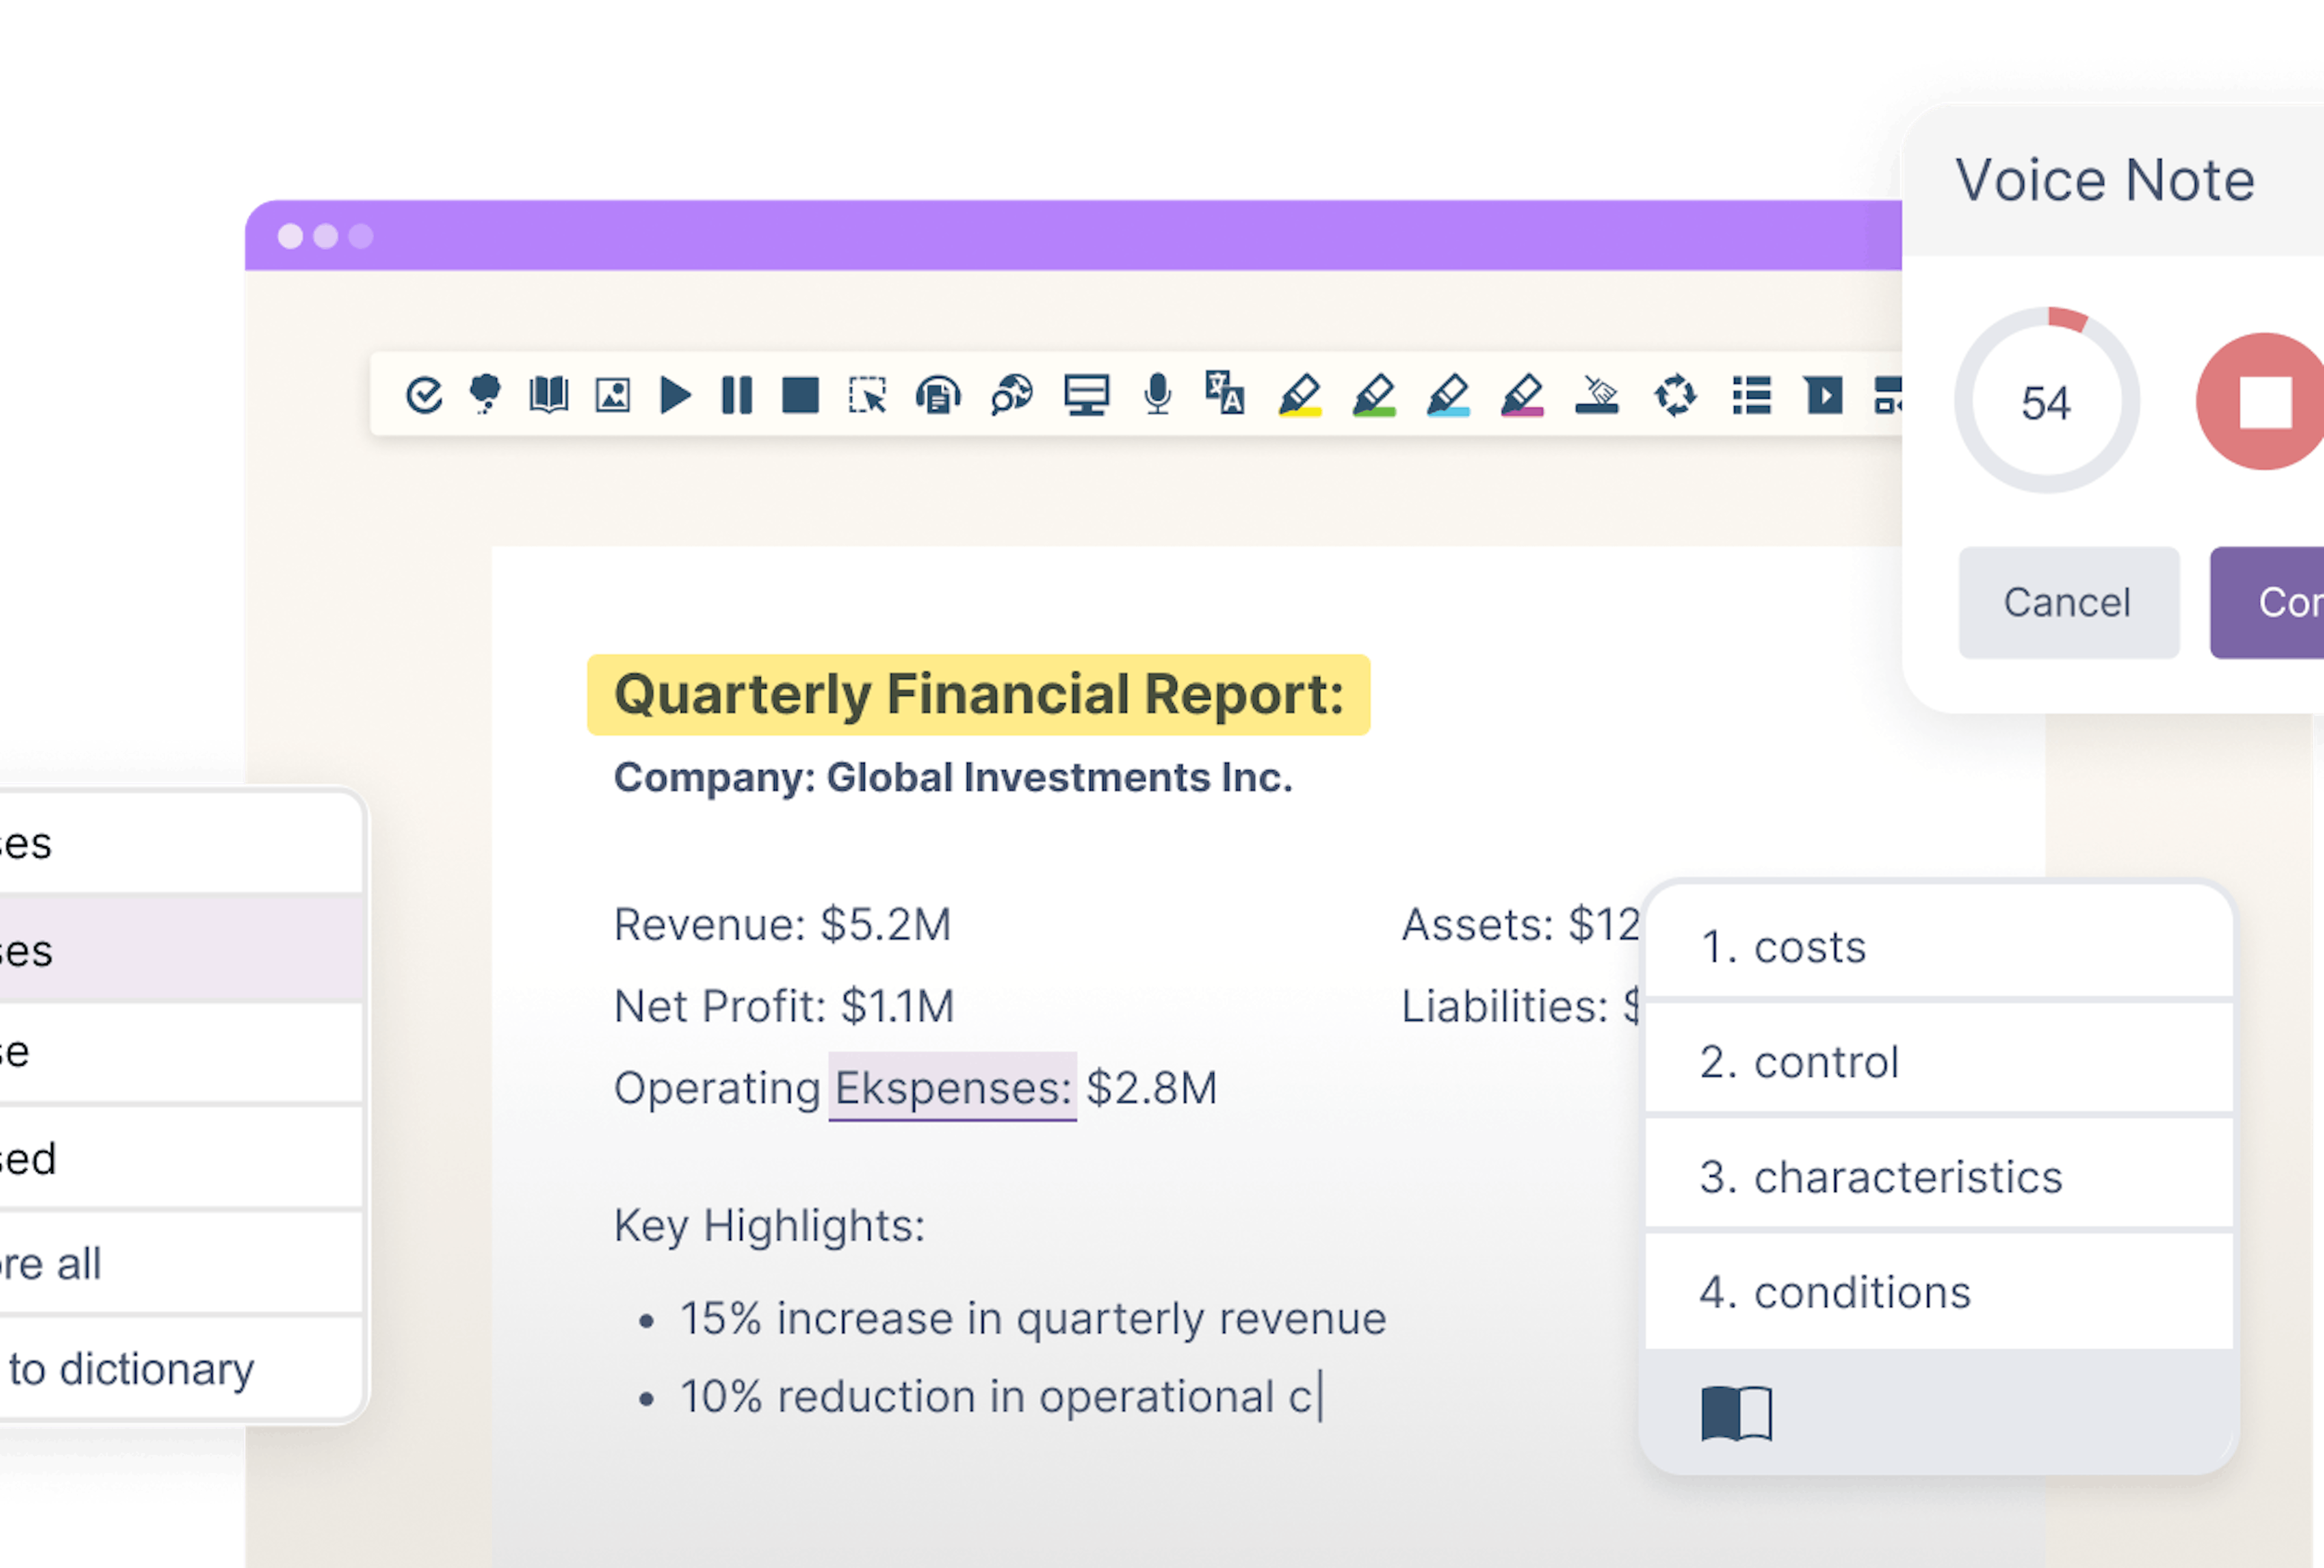Open the translator icon
This screenshot has width=2324, height=1568.
[x=1225, y=393]
